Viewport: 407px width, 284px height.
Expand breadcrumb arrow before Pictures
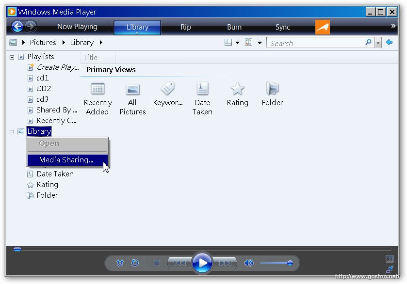(23, 42)
